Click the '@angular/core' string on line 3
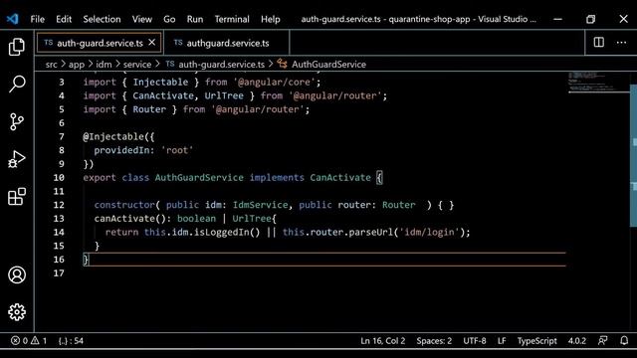Image resolution: width=637 pixels, height=358 pixels. (274, 82)
